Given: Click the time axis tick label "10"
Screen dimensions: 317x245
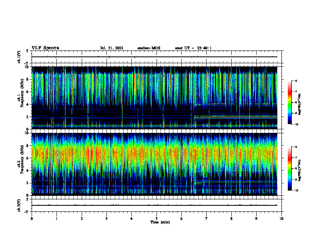Looking at the screenshot, I should click(281, 219).
